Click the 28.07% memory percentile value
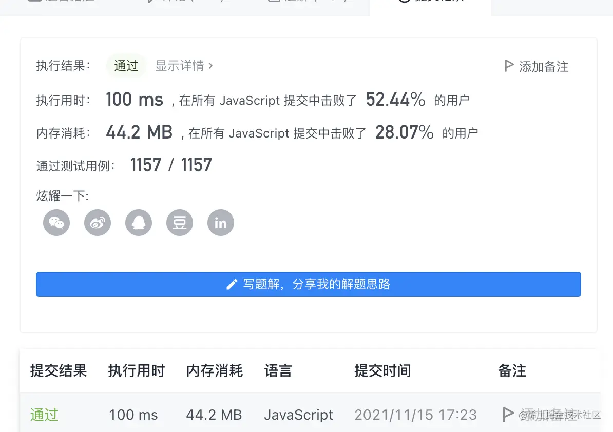The width and height of the screenshot is (613, 432). pos(405,132)
